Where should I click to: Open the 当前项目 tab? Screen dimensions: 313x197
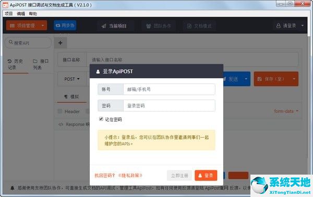coord(114,26)
